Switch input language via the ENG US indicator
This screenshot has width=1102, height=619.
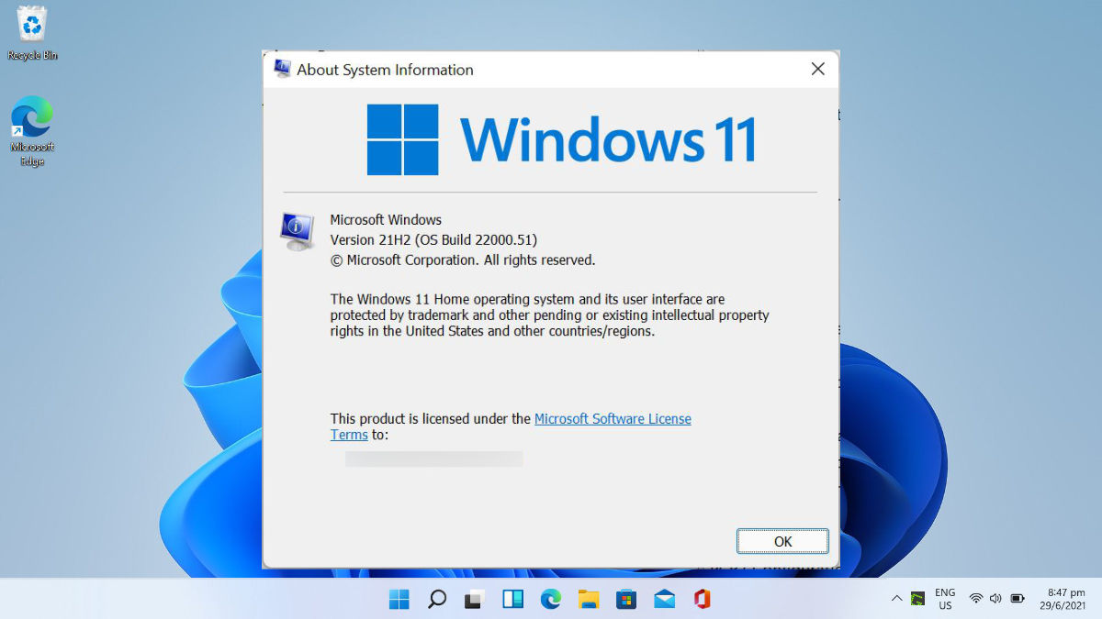tap(944, 599)
